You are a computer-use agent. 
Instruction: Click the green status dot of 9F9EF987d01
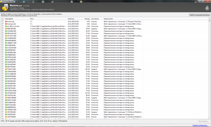(6, 50)
